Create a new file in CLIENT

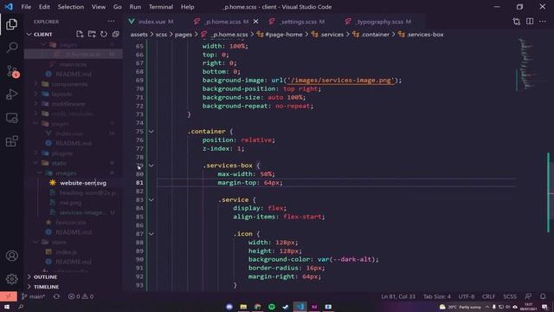click(80, 35)
